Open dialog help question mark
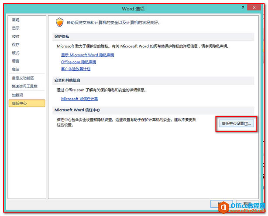Image resolution: width=268 pixels, height=216 pixels. click(243, 7)
